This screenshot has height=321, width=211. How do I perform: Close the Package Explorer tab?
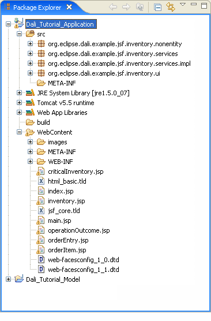[x=69, y=7]
